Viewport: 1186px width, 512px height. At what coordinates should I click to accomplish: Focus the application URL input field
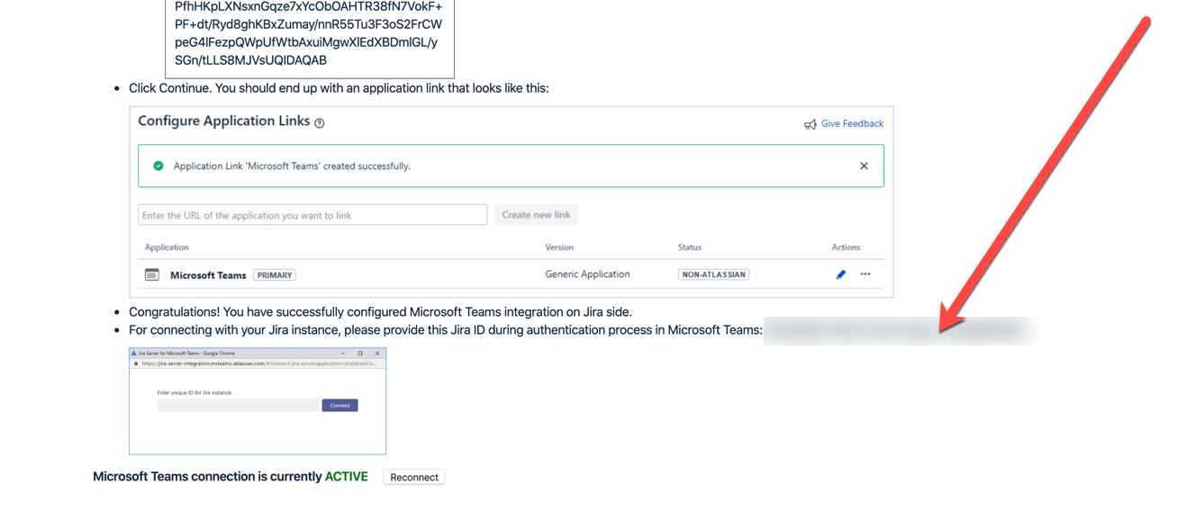(312, 215)
